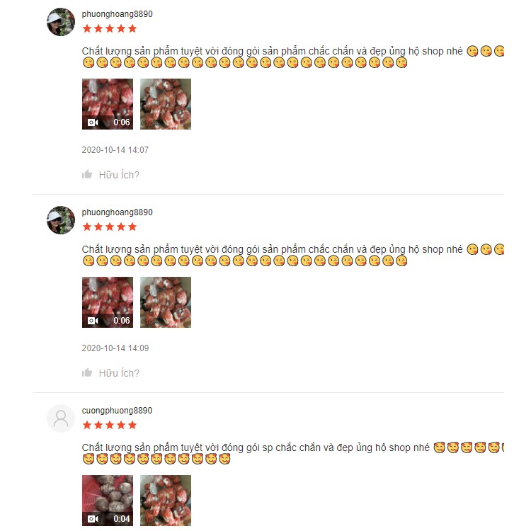This screenshot has height=531, width=531.
Task: Click cuongphuong8890 default avatar icon
Action: pos(61,418)
